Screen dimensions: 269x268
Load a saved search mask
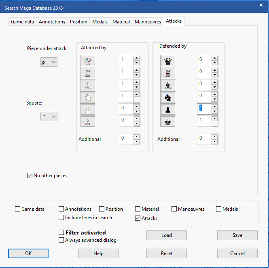167,235
